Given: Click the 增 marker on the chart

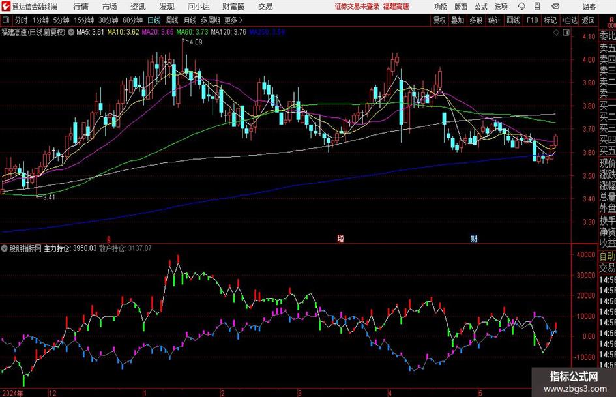Looking at the screenshot, I should 341,238.
